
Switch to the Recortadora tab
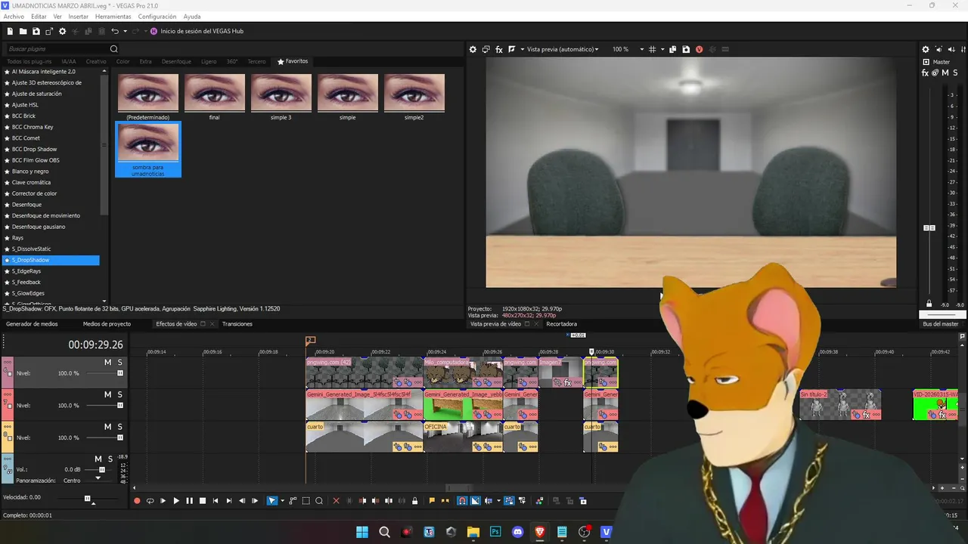click(562, 324)
